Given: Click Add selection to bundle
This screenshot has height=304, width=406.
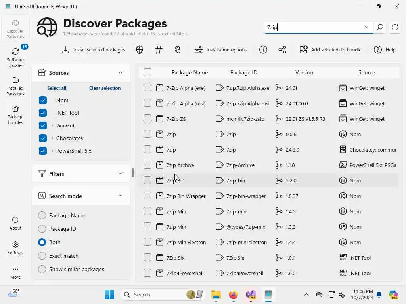Looking at the screenshot, I should coord(330,49).
